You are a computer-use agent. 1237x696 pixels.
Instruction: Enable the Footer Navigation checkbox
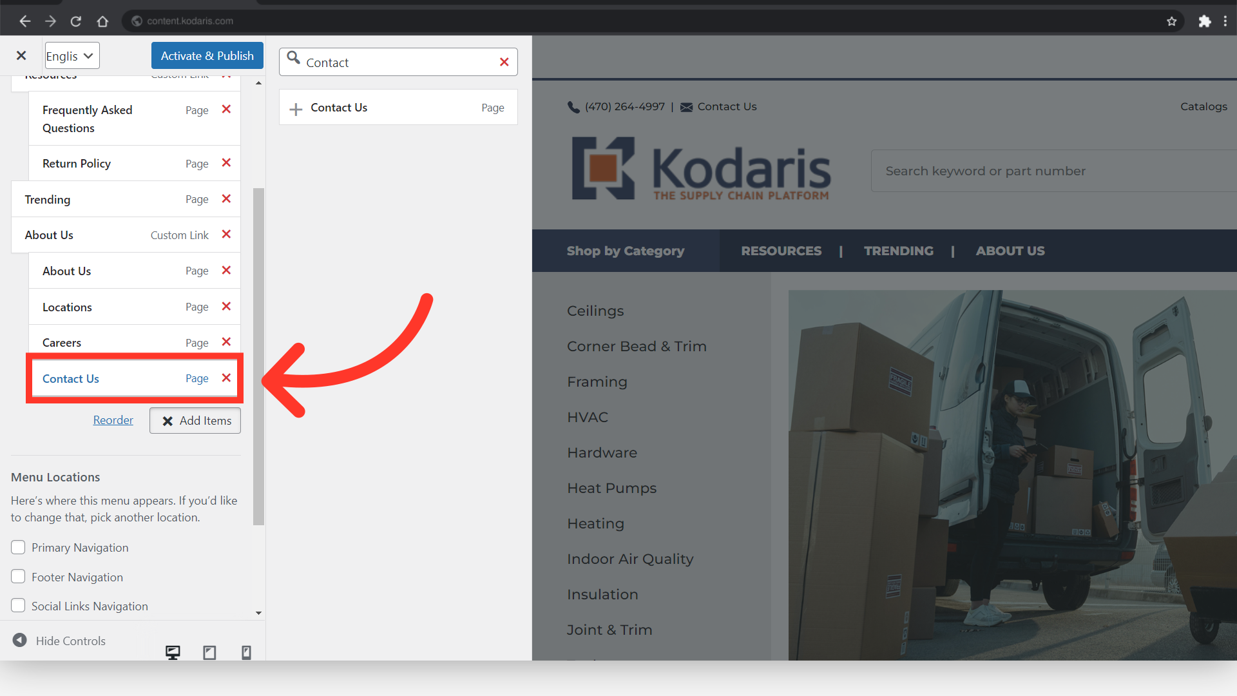18,577
